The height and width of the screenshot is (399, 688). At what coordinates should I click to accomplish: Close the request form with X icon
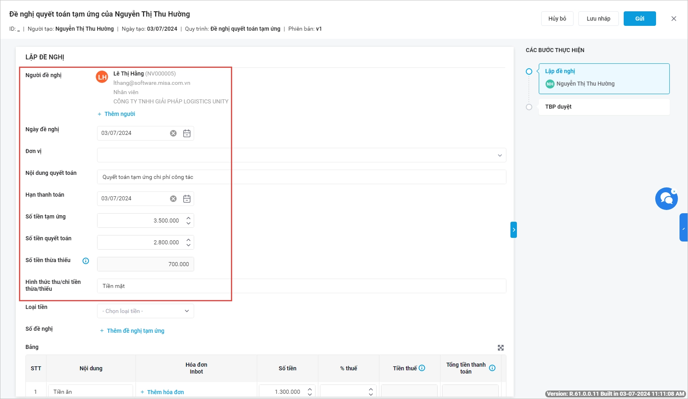(673, 19)
